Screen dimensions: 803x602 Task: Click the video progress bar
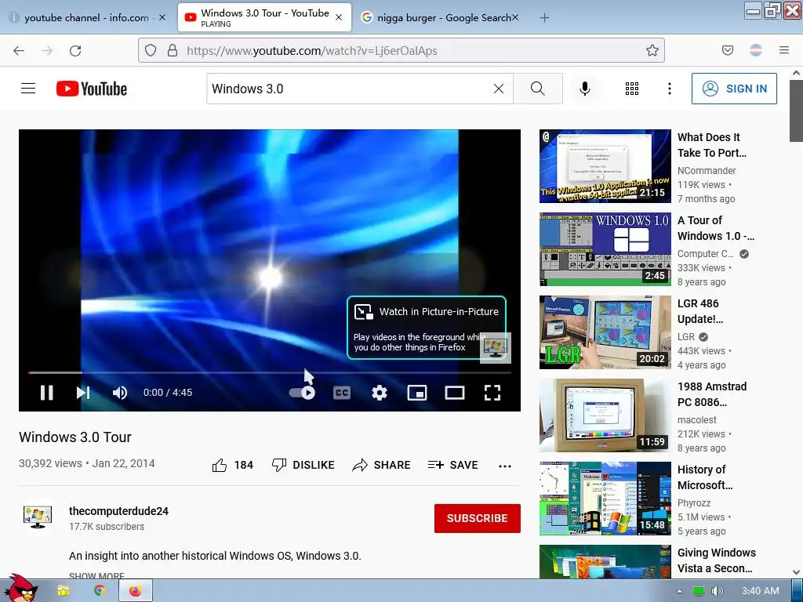(x=270, y=372)
